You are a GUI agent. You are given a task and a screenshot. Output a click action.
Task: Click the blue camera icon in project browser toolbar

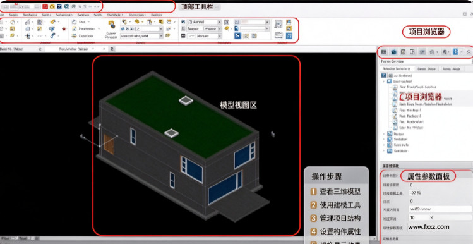(393, 52)
